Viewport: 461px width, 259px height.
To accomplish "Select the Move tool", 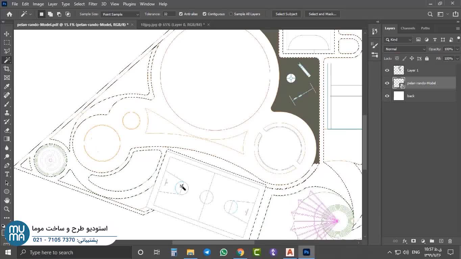I will (x=7, y=34).
